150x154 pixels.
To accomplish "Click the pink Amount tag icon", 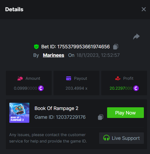I will pos(20,78).
